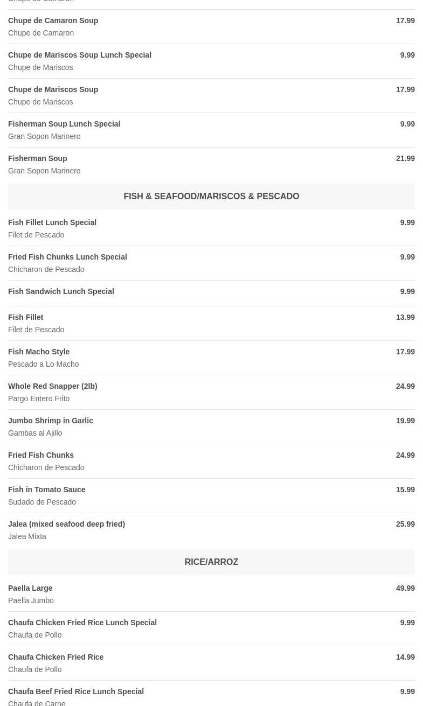Select Fried Fish Chunks 24.99 item
This screenshot has width=423, height=706.
pos(41,455)
